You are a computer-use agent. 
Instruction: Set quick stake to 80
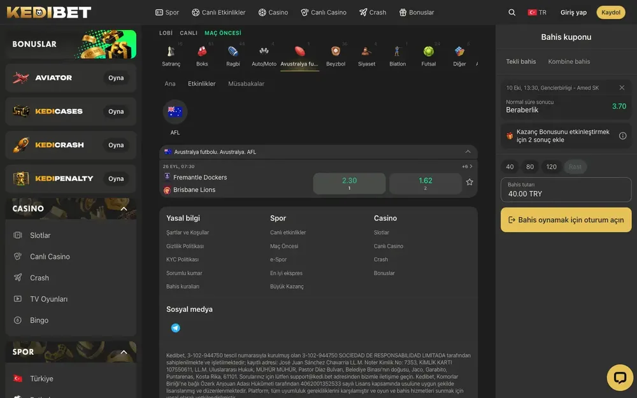[530, 166]
